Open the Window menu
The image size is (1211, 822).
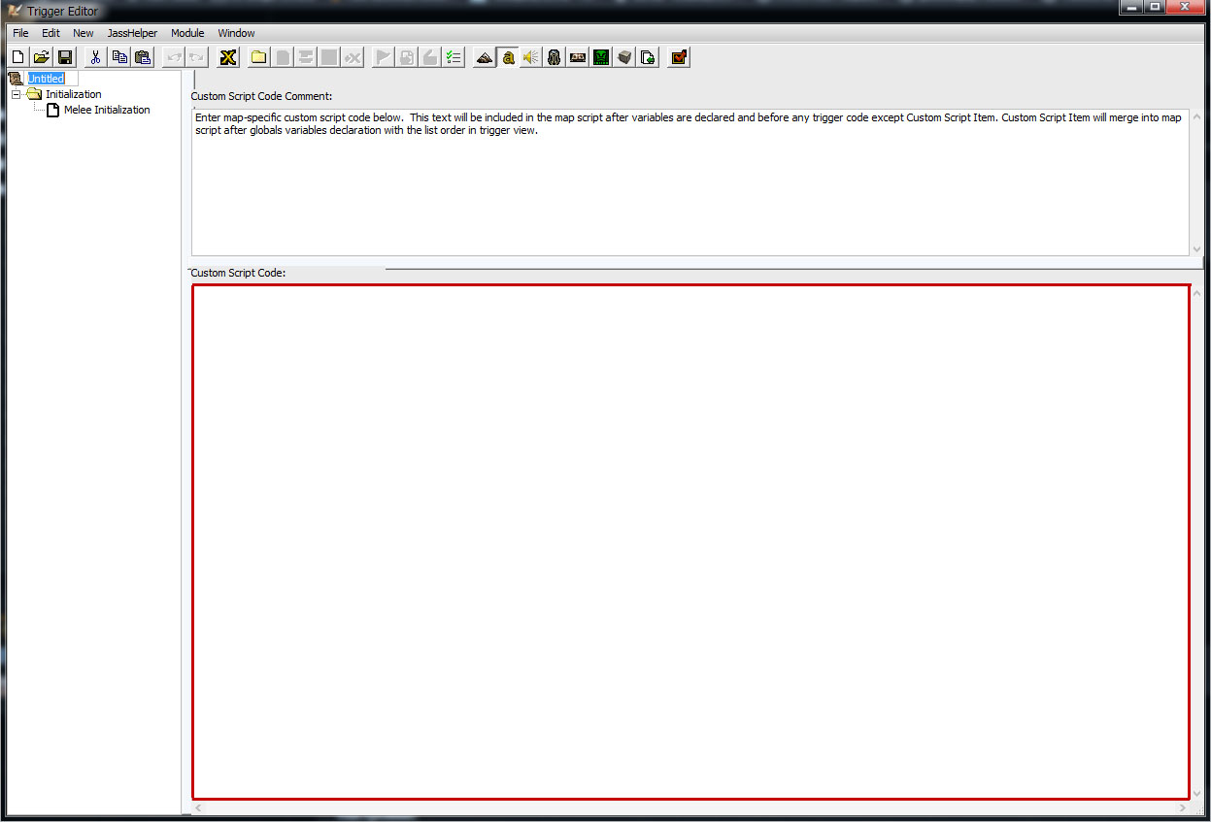click(x=236, y=33)
